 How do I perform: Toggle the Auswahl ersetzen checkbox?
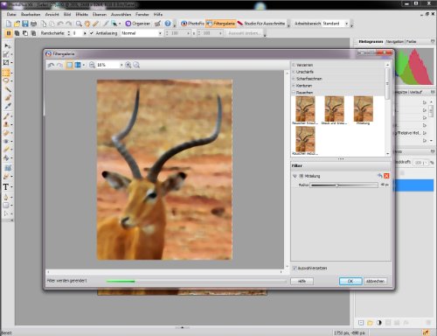(295, 268)
